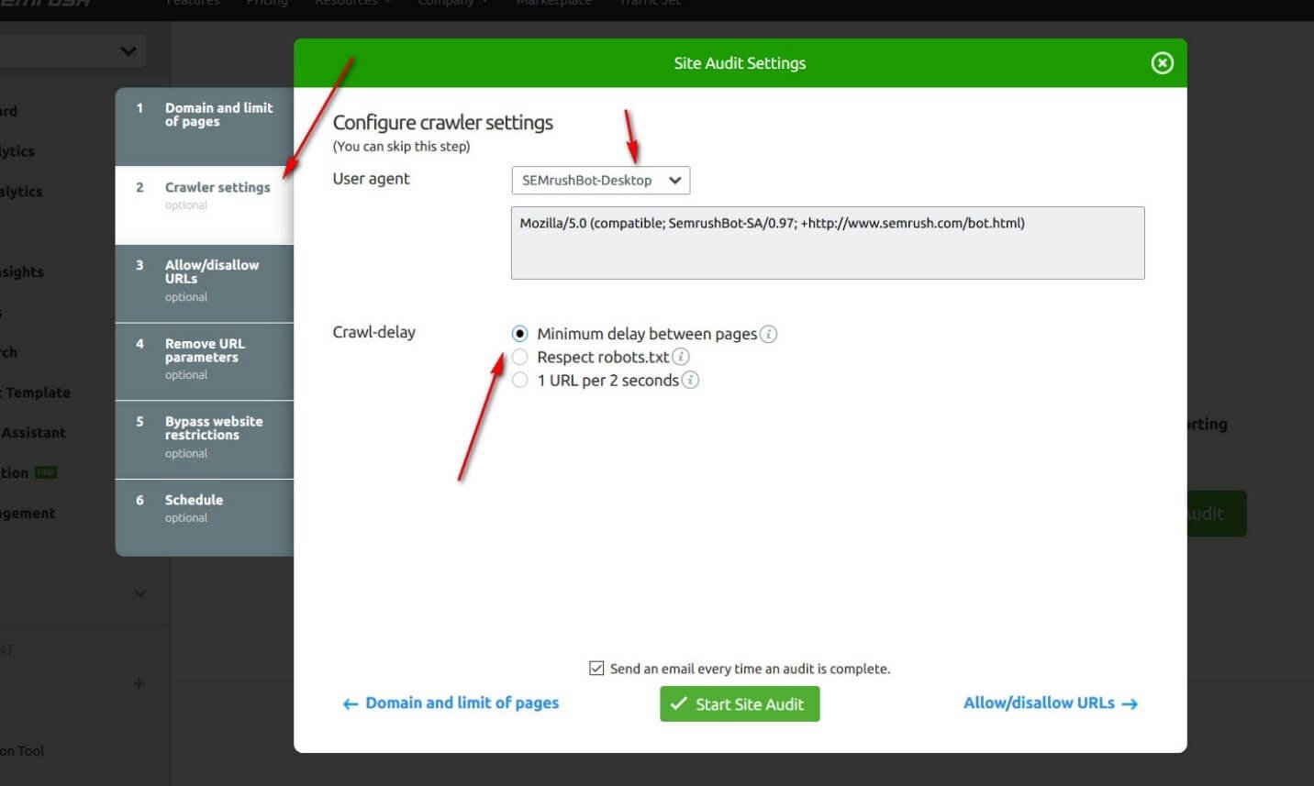
Task: Follow the forward-arrow Allow/disallow URLs link
Action: pos(1051,703)
